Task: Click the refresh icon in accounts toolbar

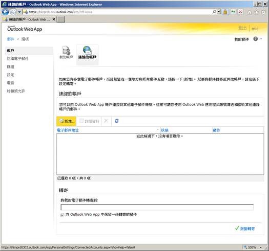Action: tap(117, 121)
